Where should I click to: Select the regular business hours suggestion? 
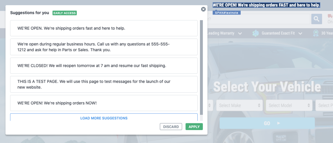click(104, 47)
